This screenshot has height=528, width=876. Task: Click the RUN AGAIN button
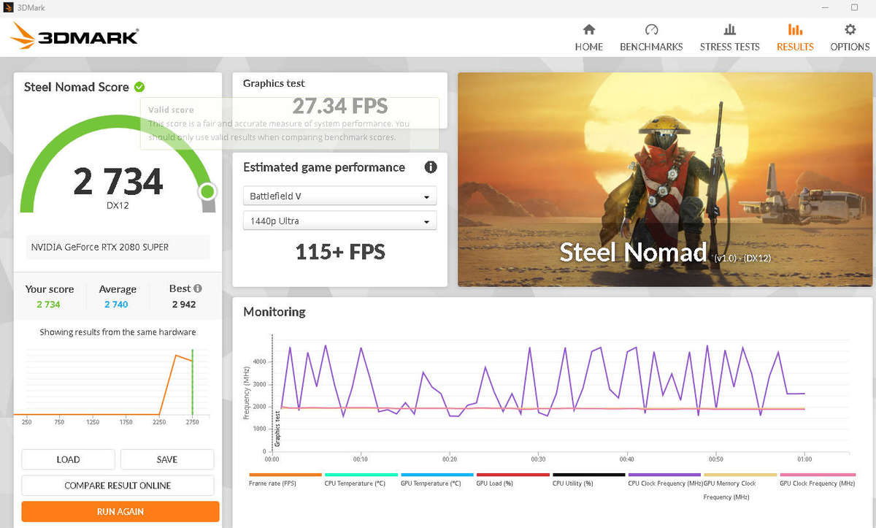pyautogui.click(x=120, y=511)
